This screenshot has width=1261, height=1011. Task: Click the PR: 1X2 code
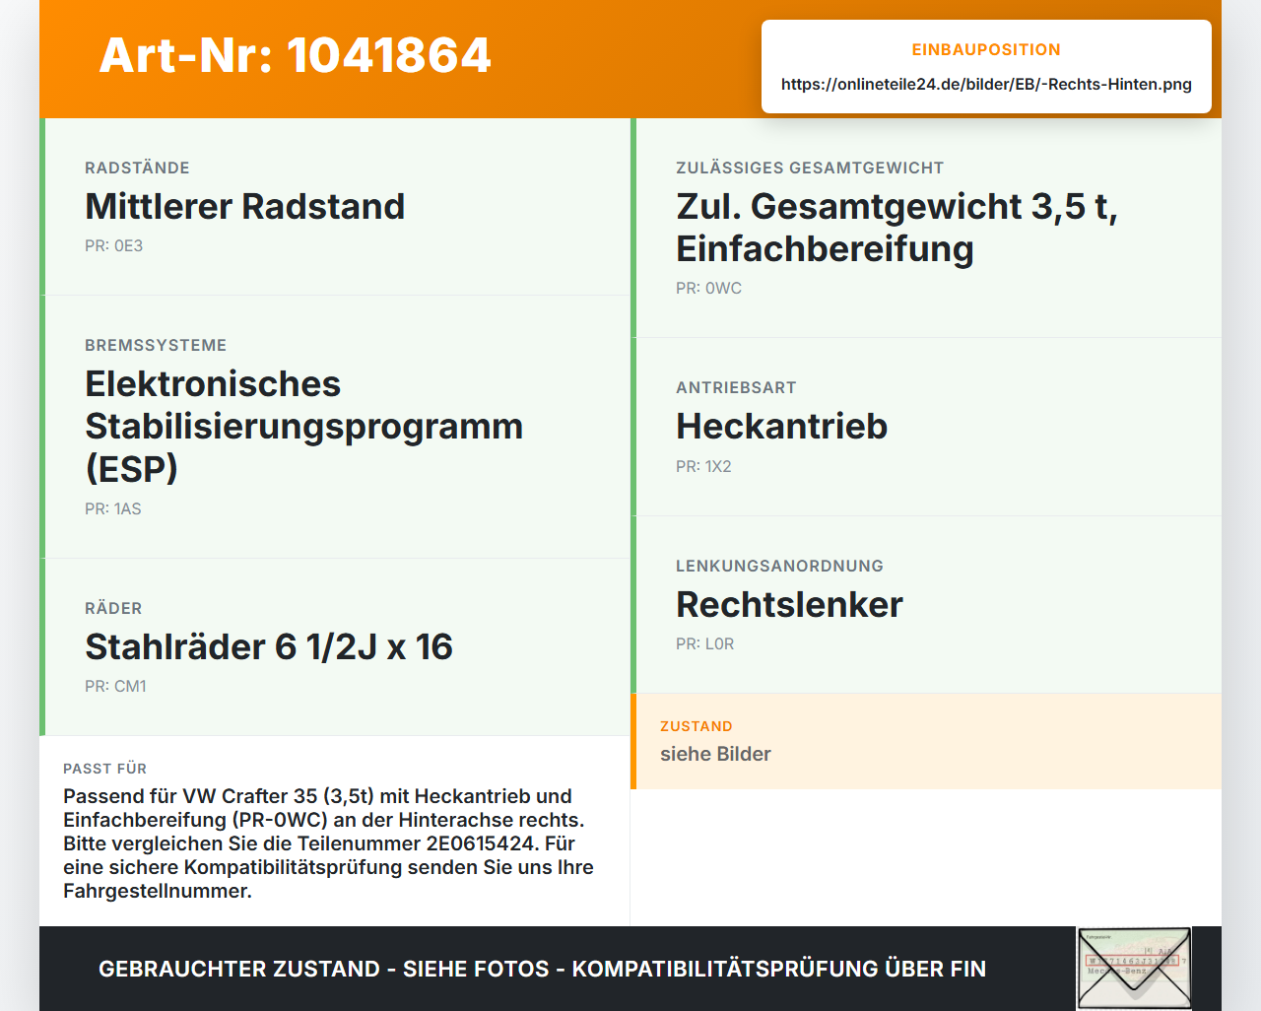(703, 466)
